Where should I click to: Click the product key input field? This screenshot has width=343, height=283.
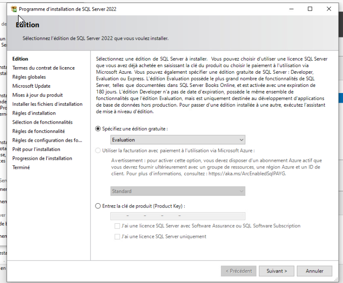coord(178,216)
